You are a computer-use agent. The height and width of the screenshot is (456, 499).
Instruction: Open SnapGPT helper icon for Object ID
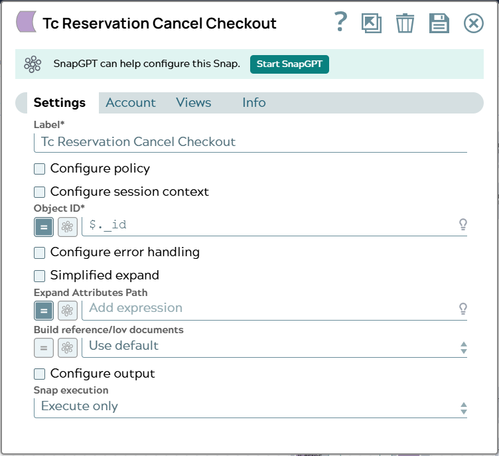point(68,227)
